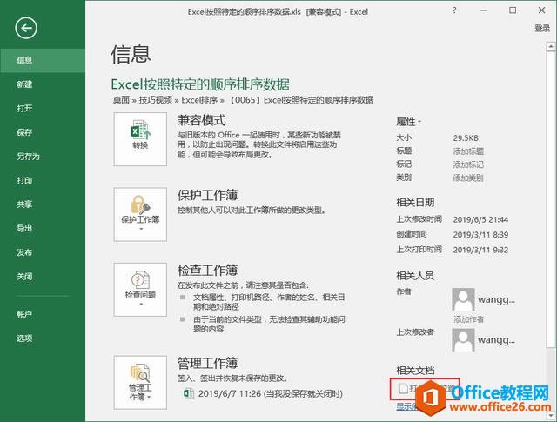This screenshot has height=422, width=557.
Task: Click 添加类别 field
Action: pos(468,178)
